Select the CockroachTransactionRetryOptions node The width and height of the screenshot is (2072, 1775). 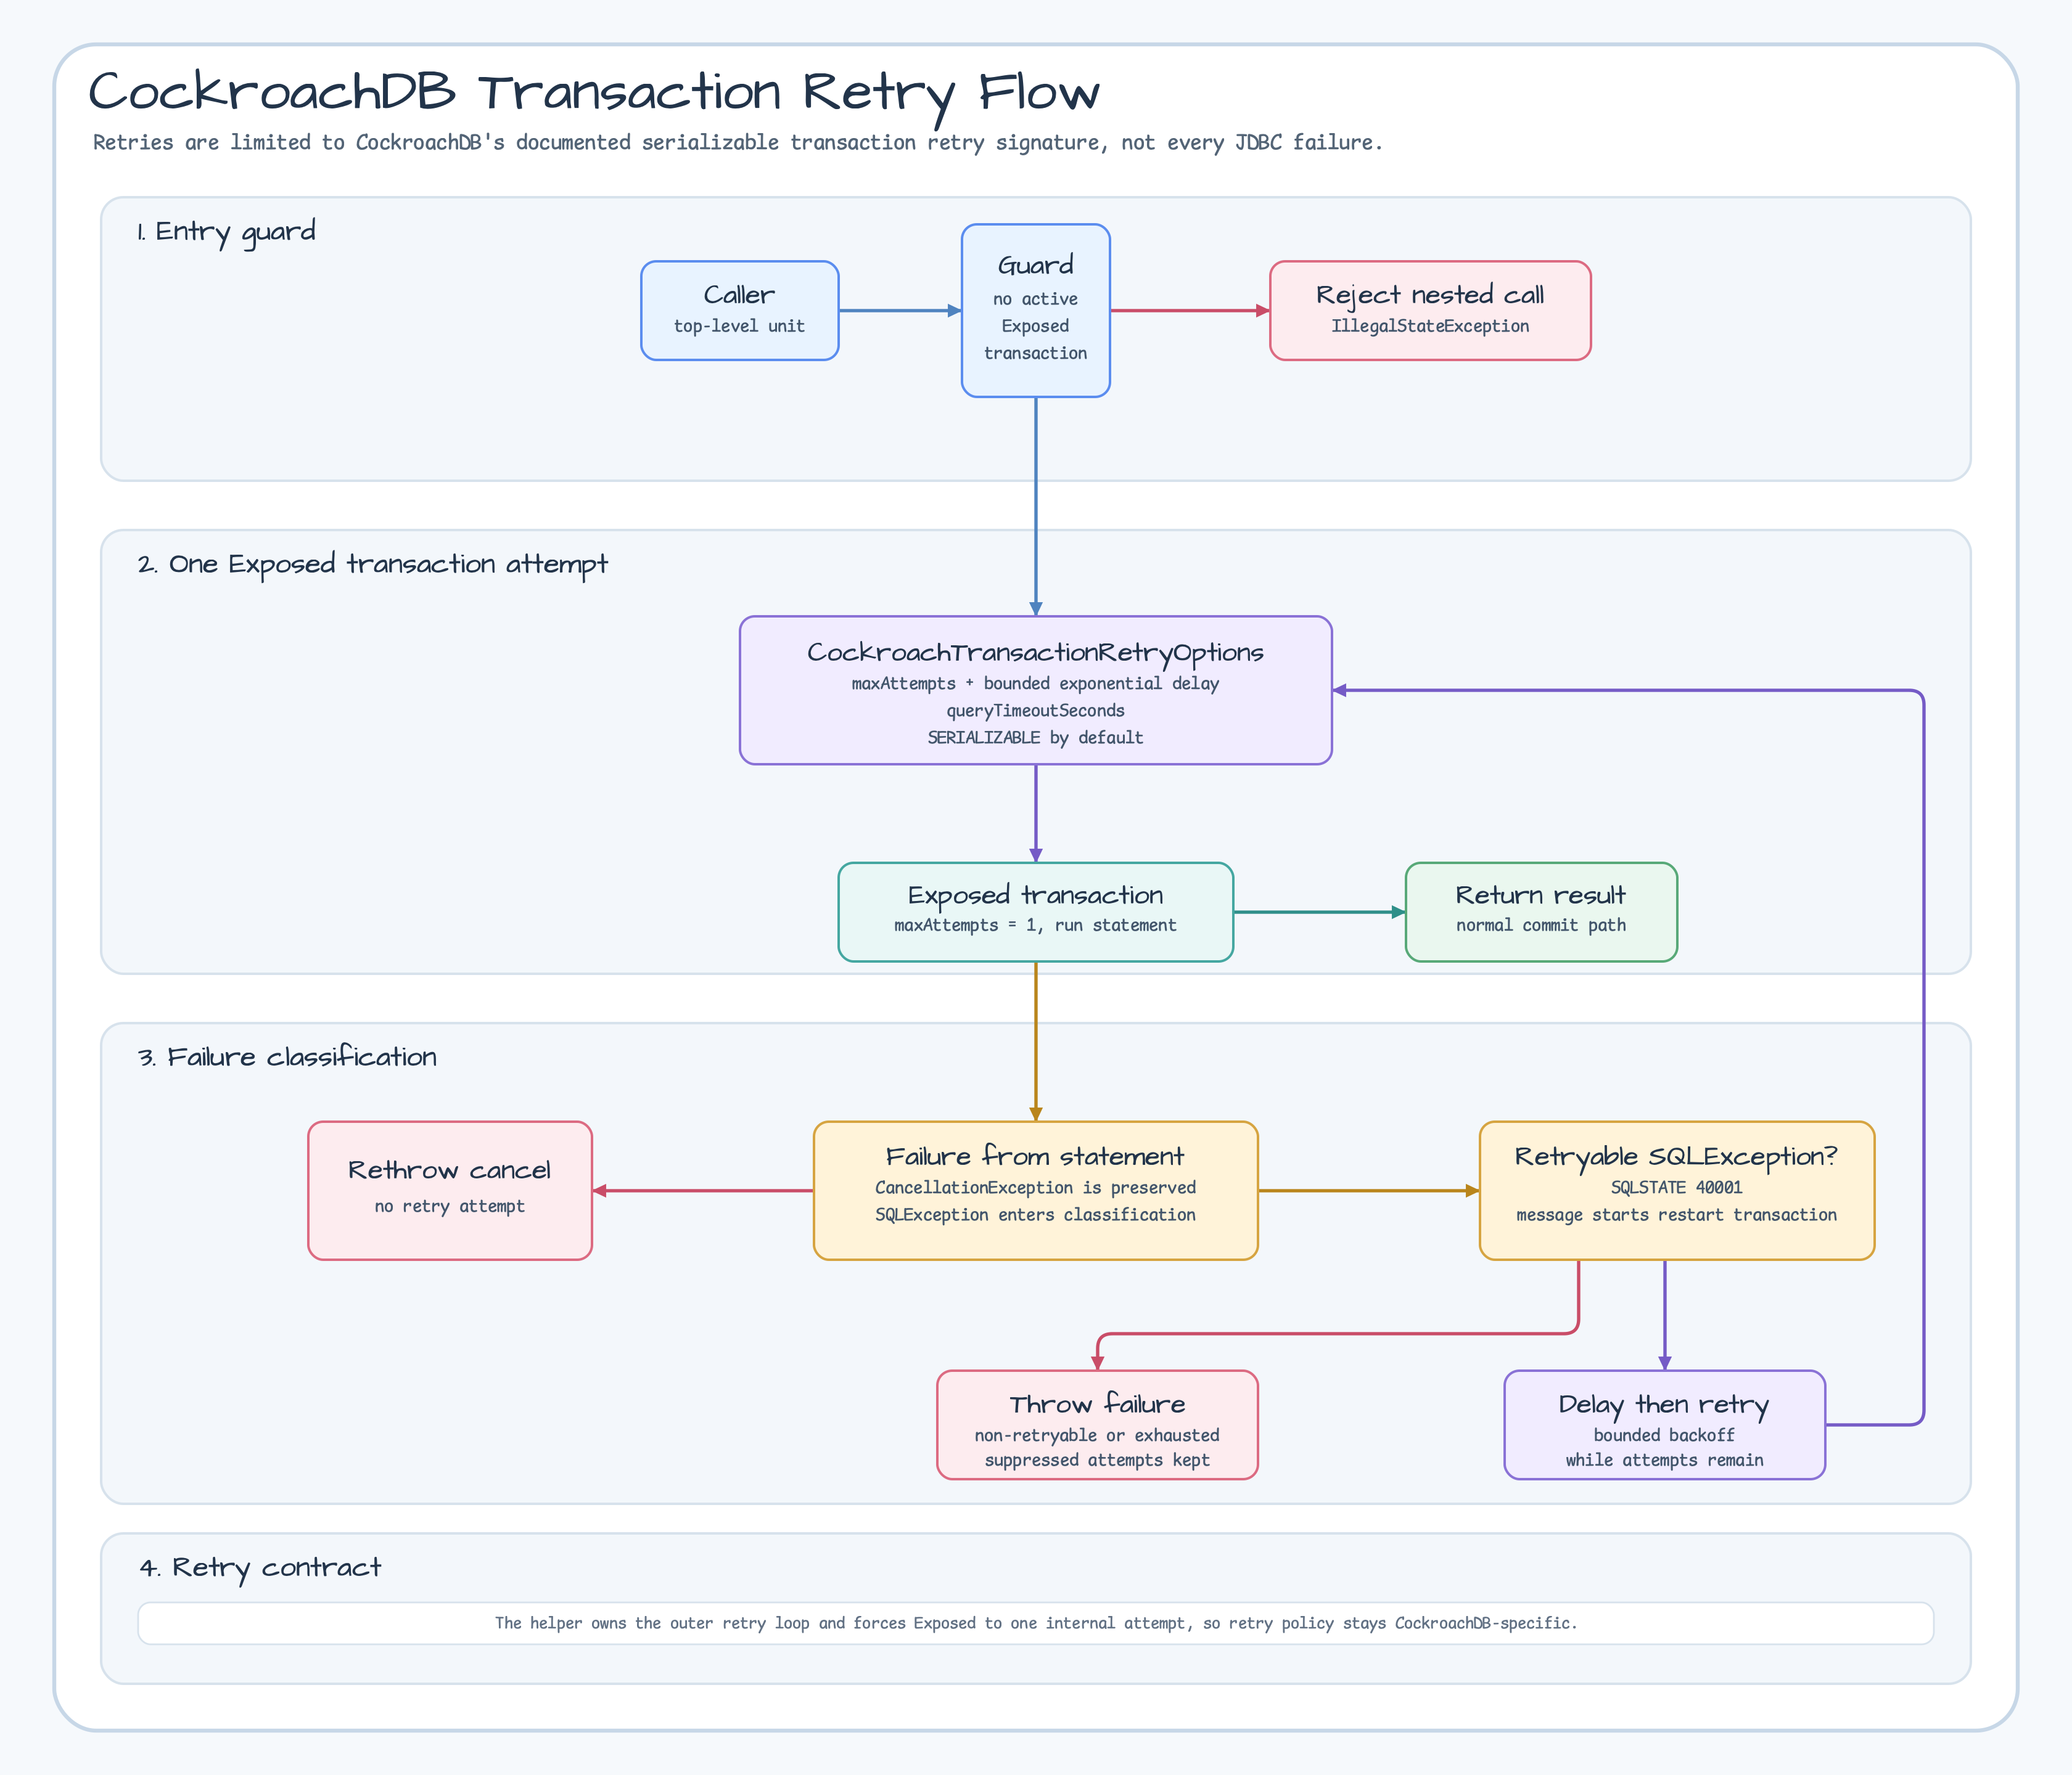coord(1035,691)
